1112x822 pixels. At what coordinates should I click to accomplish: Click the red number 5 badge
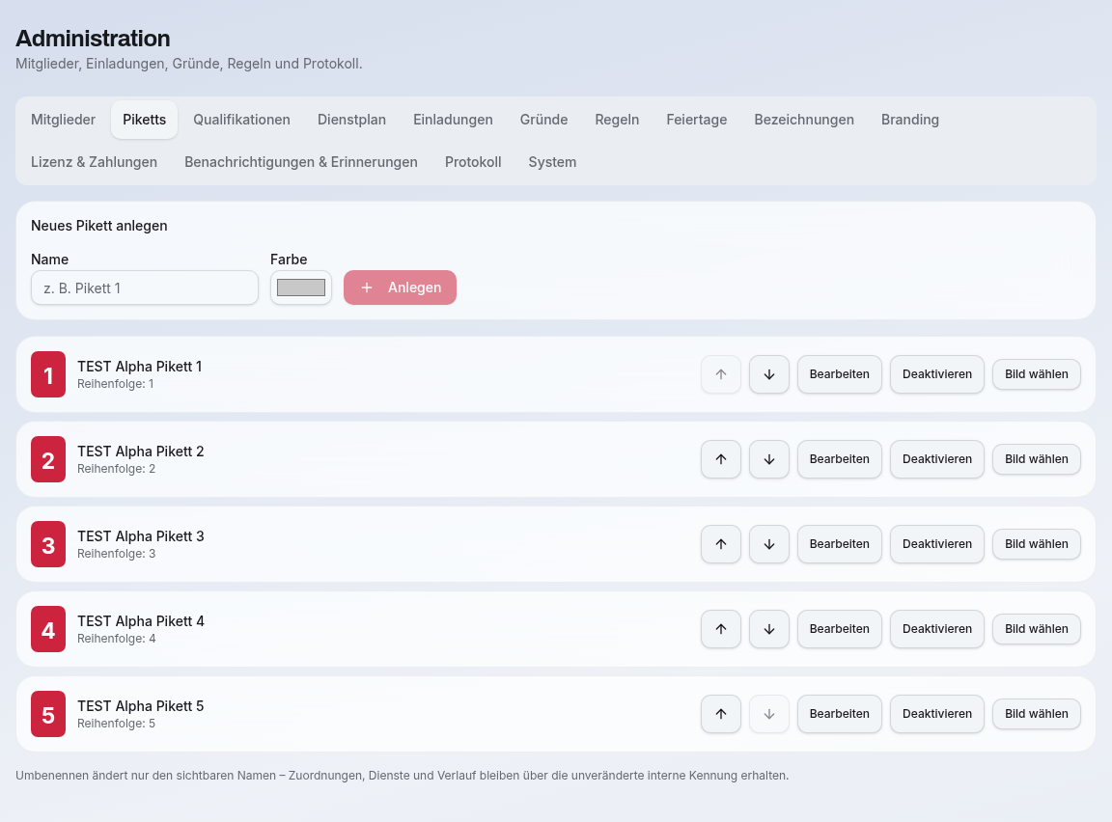point(48,714)
